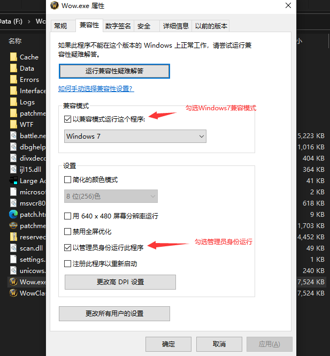Switch to the 常规 tab
This screenshot has height=356, width=330.
coord(63,26)
